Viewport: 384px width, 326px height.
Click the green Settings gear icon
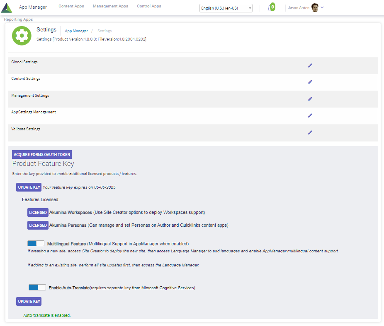22,36
